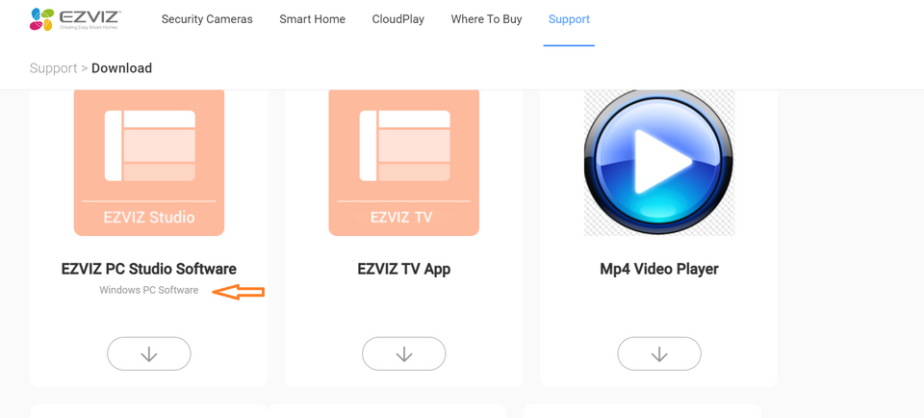Open the Smart Home menu
The width and height of the screenshot is (924, 418).
pyautogui.click(x=312, y=19)
